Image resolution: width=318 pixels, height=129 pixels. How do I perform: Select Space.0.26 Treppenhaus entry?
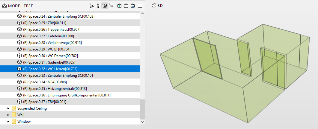pos(52,30)
